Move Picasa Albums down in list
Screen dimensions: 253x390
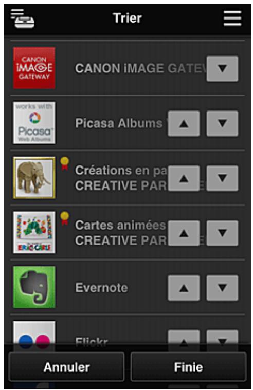222,124
